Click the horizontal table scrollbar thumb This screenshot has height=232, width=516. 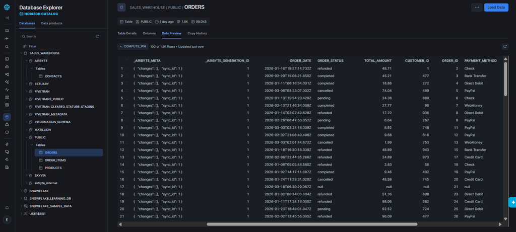[x=312, y=224]
